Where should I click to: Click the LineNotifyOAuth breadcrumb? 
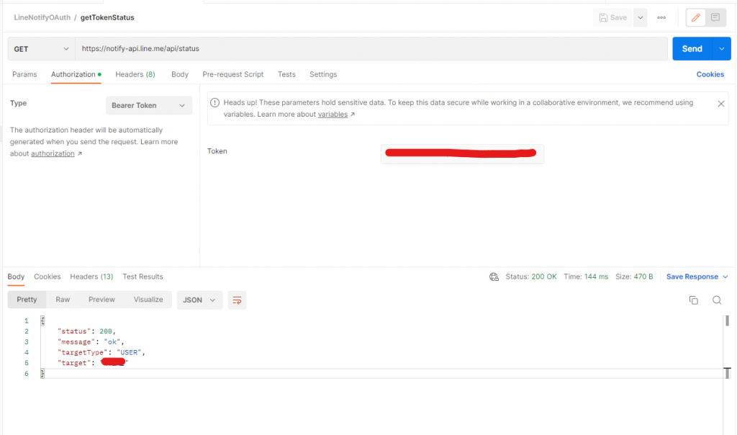coord(42,17)
